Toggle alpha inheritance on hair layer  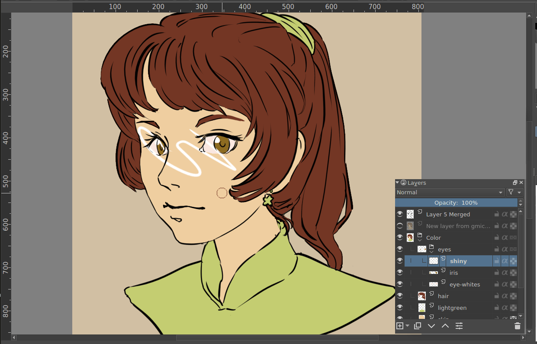pyautogui.click(x=505, y=296)
